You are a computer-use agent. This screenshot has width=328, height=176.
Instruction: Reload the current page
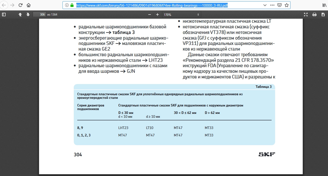[x=20, y=5]
